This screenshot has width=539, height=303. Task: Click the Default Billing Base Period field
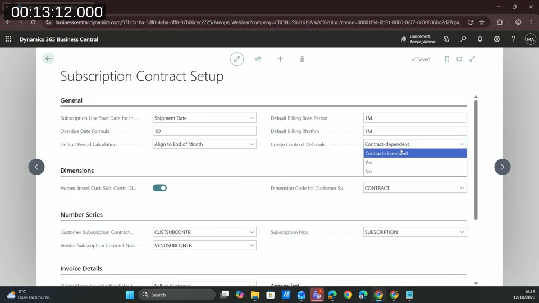click(x=415, y=118)
